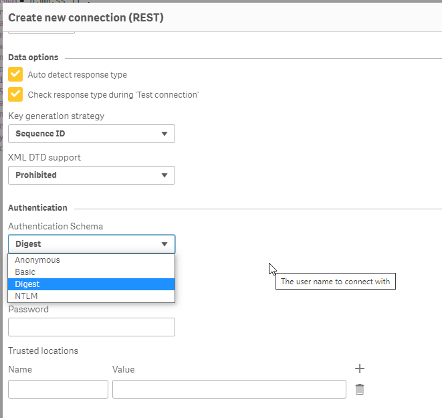Image resolution: width=442 pixels, height=418 pixels.
Task: Click the Auto detect response type label
Action: (x=77, y=75)
